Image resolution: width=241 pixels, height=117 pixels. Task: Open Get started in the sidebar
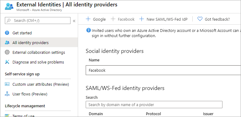[39, 33]
